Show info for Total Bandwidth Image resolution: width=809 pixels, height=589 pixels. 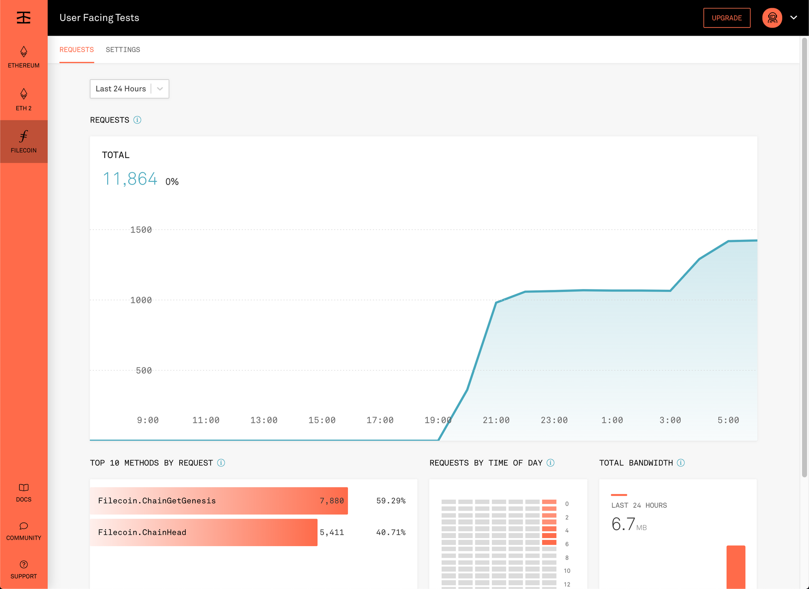(681, 463)
